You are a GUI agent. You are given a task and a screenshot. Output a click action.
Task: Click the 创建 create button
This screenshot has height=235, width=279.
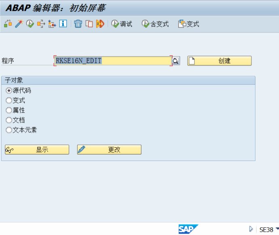pos(220,61)
